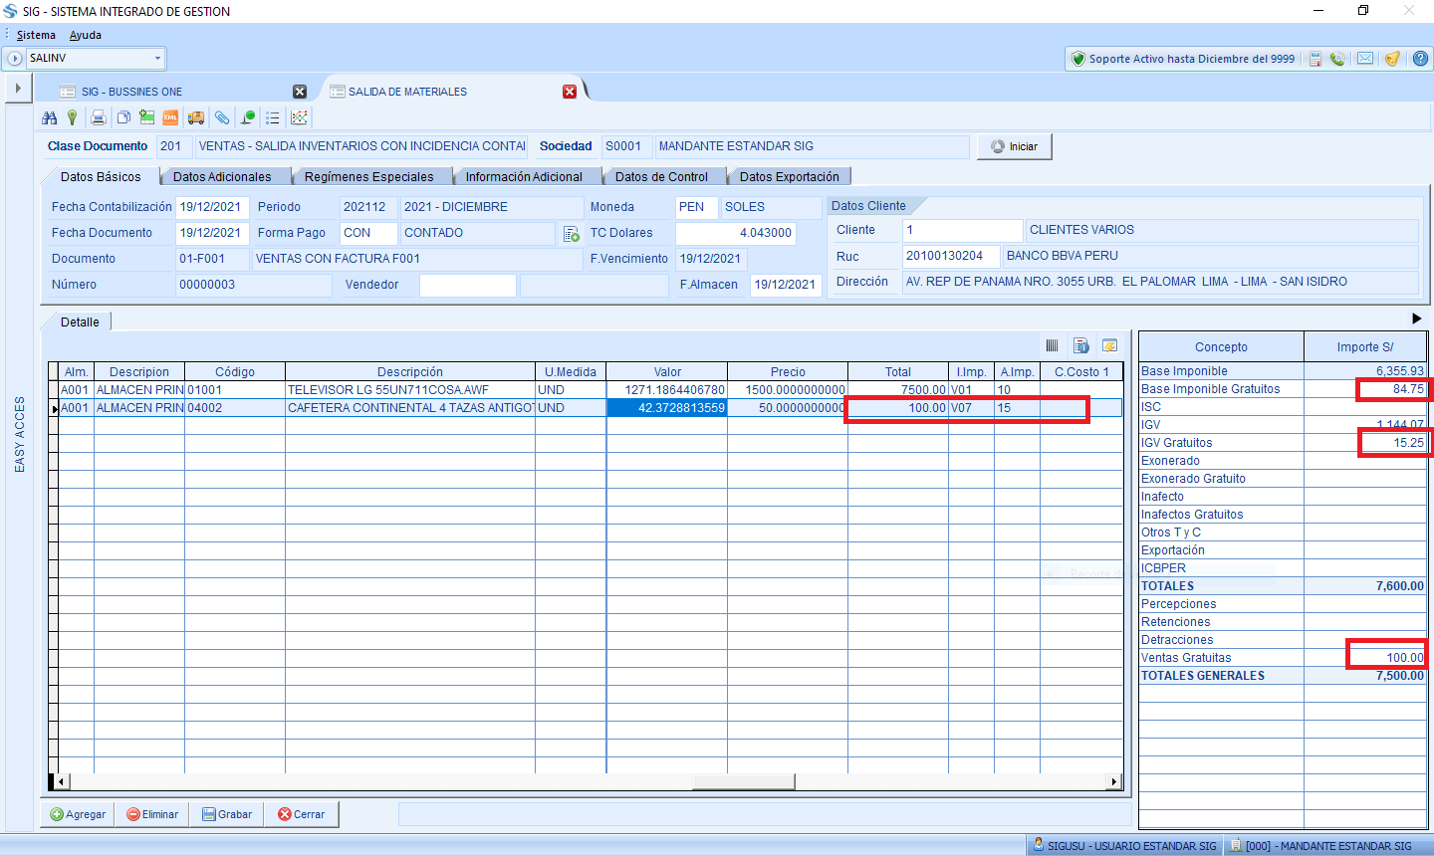Click the envelope mail icon
The image size is (1434, 856).
point(1365,59)
